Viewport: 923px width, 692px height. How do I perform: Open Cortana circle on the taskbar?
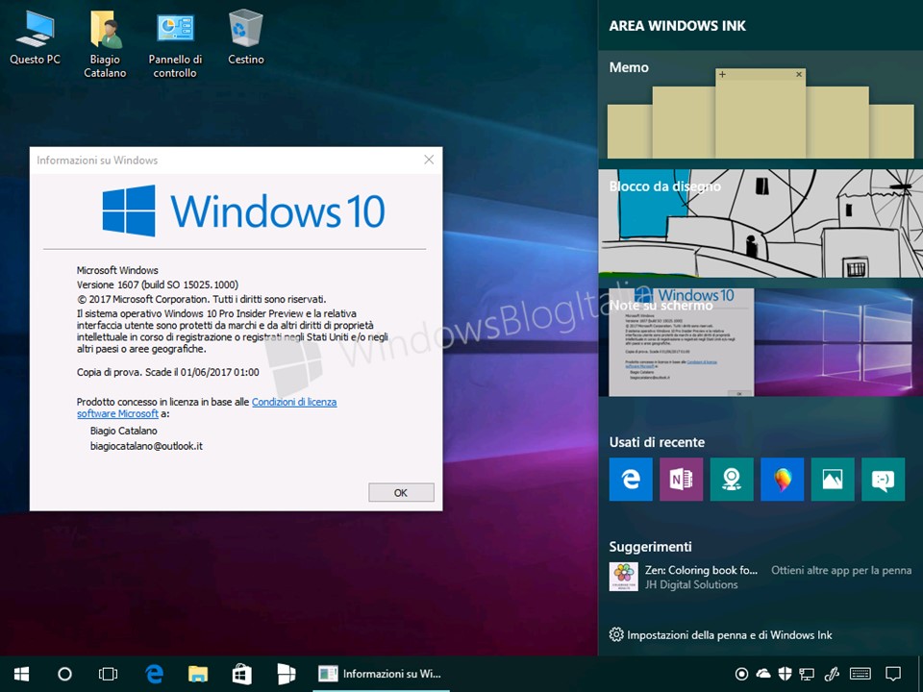point(64,675)
